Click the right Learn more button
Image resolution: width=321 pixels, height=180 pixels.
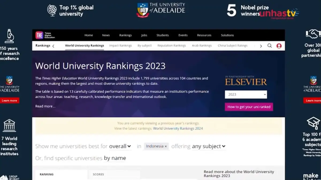tap(313, 101)
